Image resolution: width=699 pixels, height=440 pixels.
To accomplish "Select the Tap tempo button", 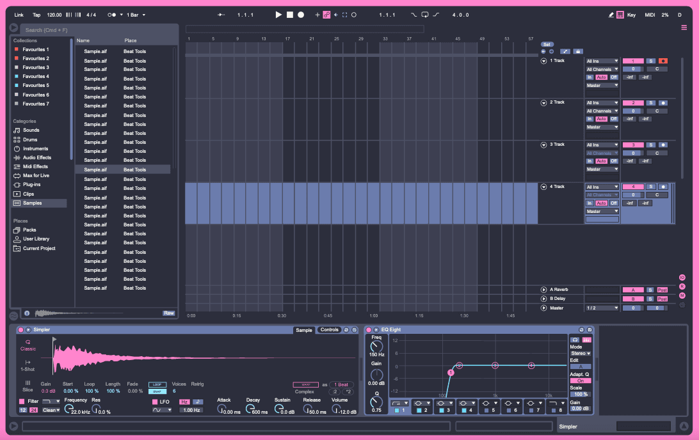I will [36, 14].
